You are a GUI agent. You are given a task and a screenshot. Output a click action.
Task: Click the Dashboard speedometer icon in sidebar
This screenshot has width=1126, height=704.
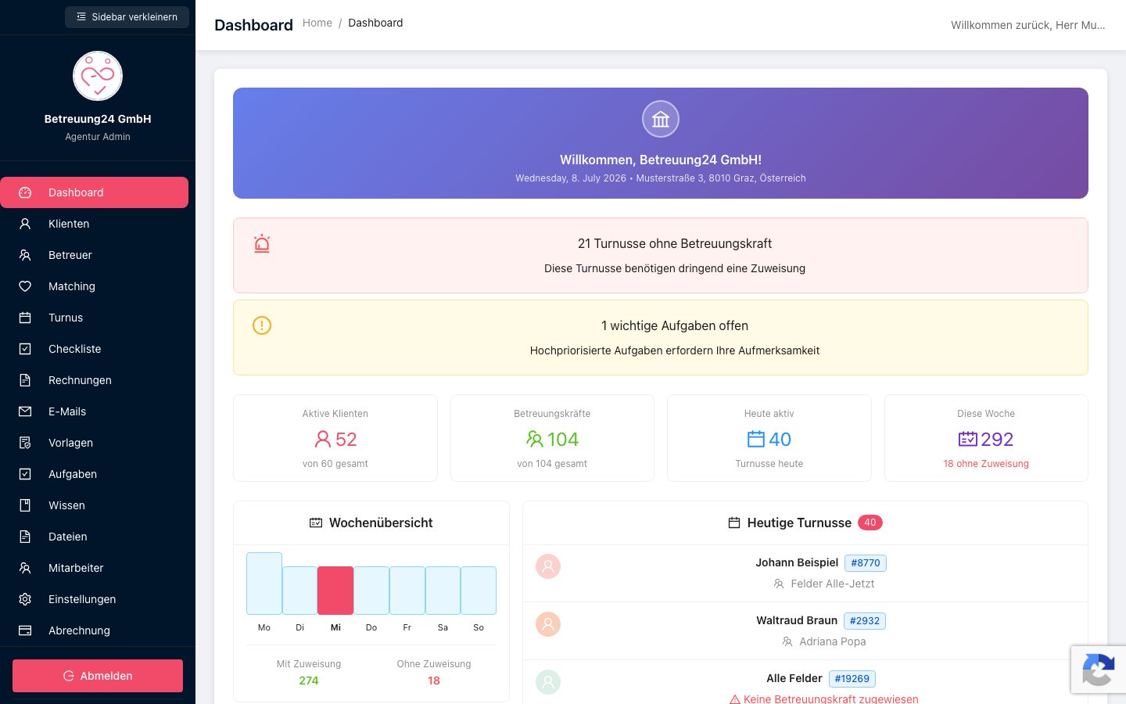(25, 192)
